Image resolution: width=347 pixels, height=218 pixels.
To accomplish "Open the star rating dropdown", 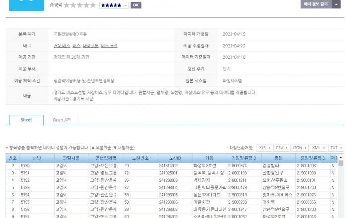I will click(x=114, y=5).
